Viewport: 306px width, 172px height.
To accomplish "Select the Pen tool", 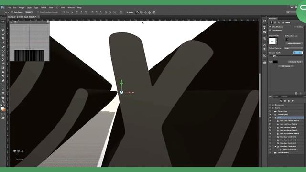I will (3, 81).
